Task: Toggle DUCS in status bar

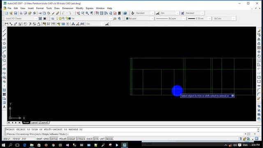Action: (x=90, y=139)
